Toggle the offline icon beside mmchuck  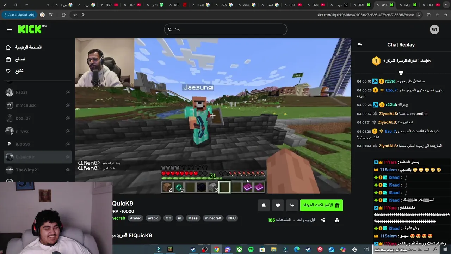(67, 105)
